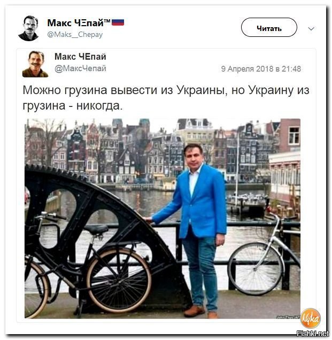Screen dimensions: 332x340
Task: Click the Читать follow button
Action: (x=269, y=27)
